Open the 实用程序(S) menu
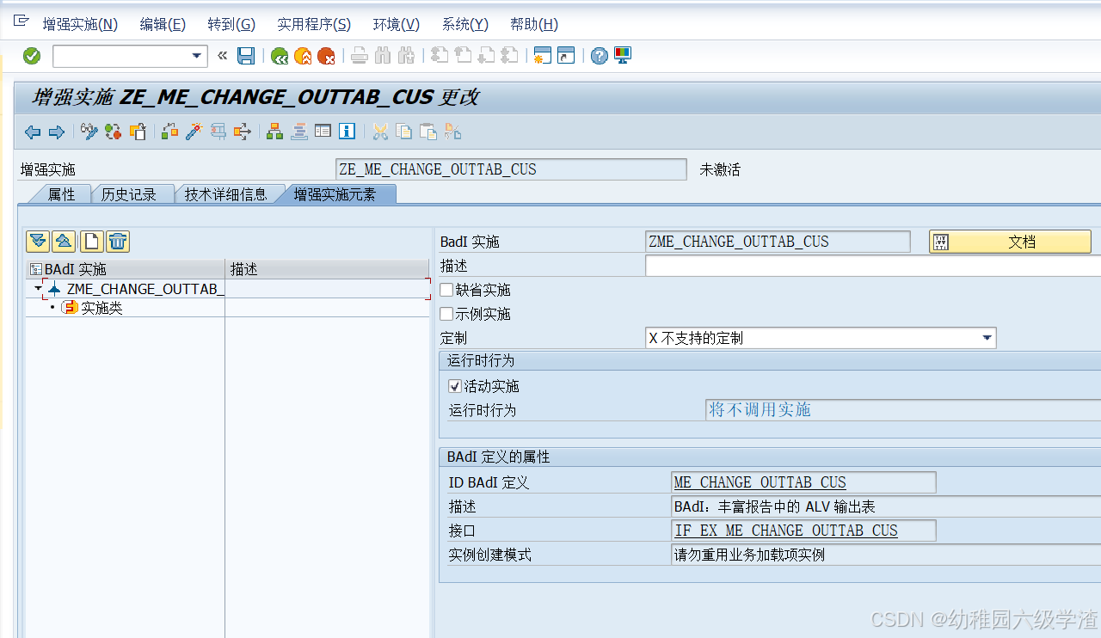This screenshot has height=638, width=1101. (x=313, y=24)
